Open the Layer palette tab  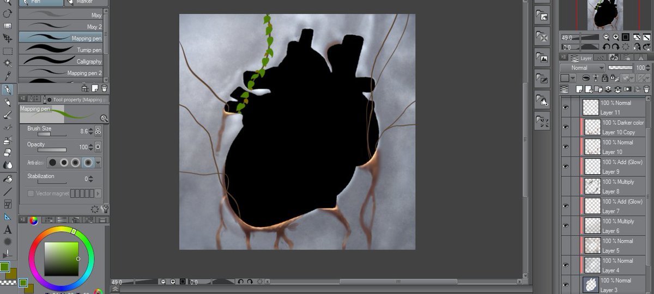(x=581, y=58)
